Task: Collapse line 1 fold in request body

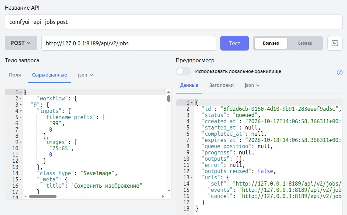Action: pos(21,92)
